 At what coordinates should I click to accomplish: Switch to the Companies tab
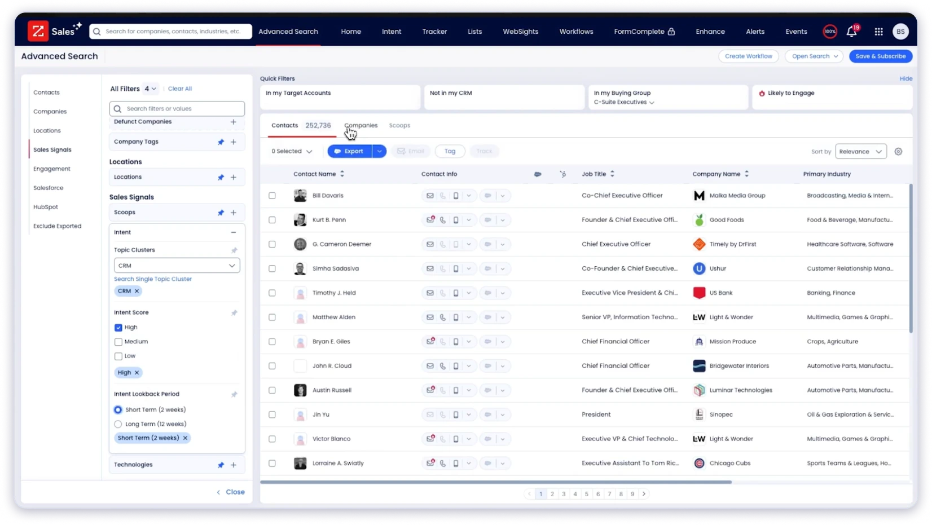(x=361, y=125)
